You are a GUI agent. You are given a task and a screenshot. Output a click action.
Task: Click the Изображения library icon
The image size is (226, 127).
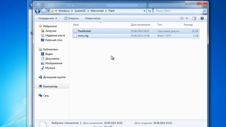point(42,63)
